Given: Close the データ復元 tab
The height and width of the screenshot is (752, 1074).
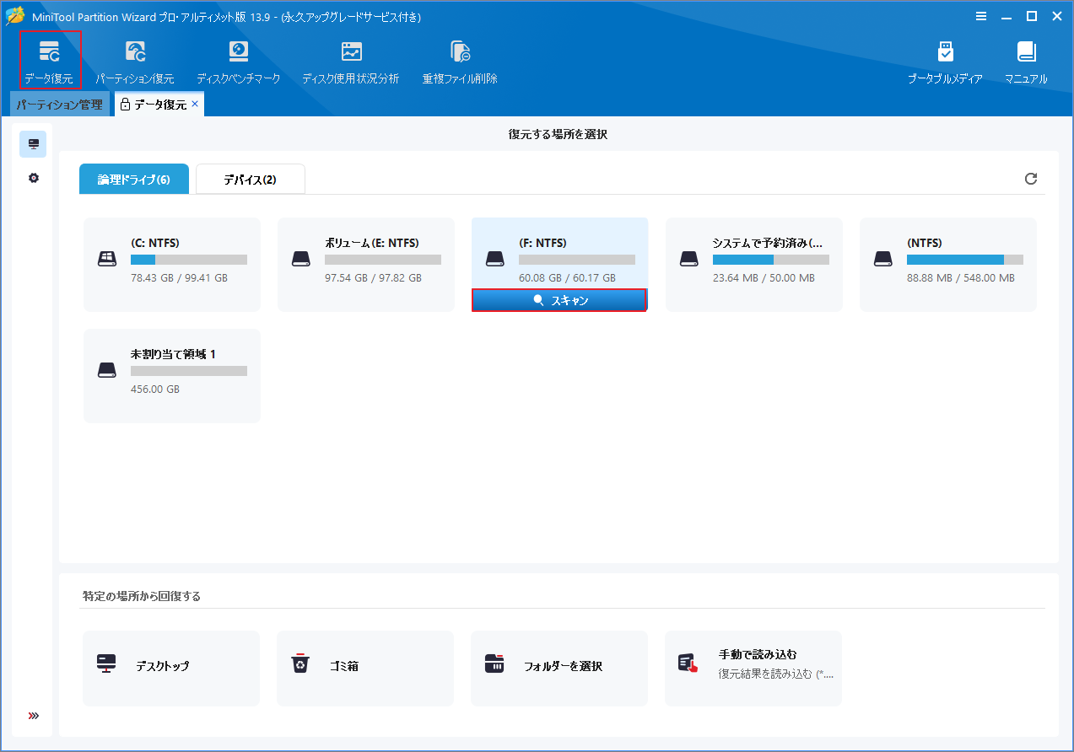Looking at the screenshot, I should point(195,104).
